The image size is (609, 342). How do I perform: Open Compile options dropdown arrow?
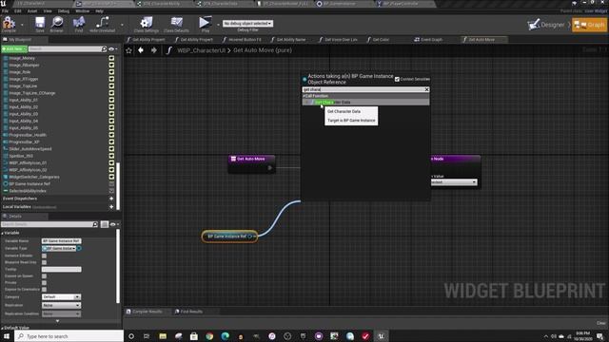22,25
